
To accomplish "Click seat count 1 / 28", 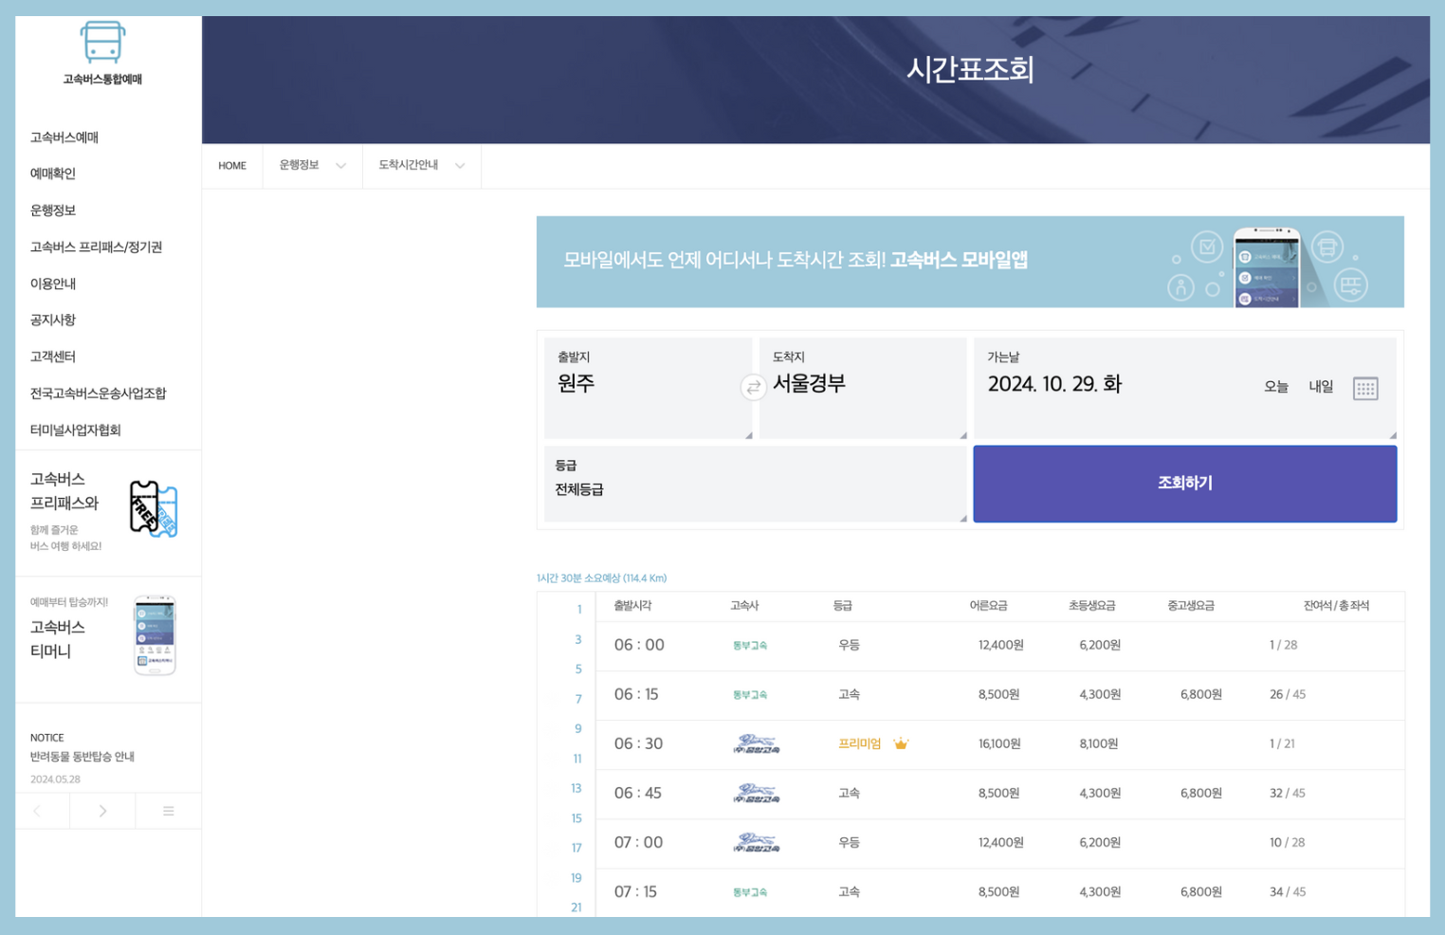I will (x=1284, y=645).
